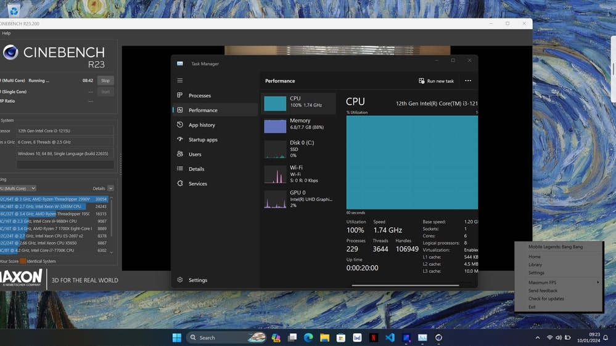Open the three-dot more options menu
The image size is (616, 346).
tap(468, 81)
